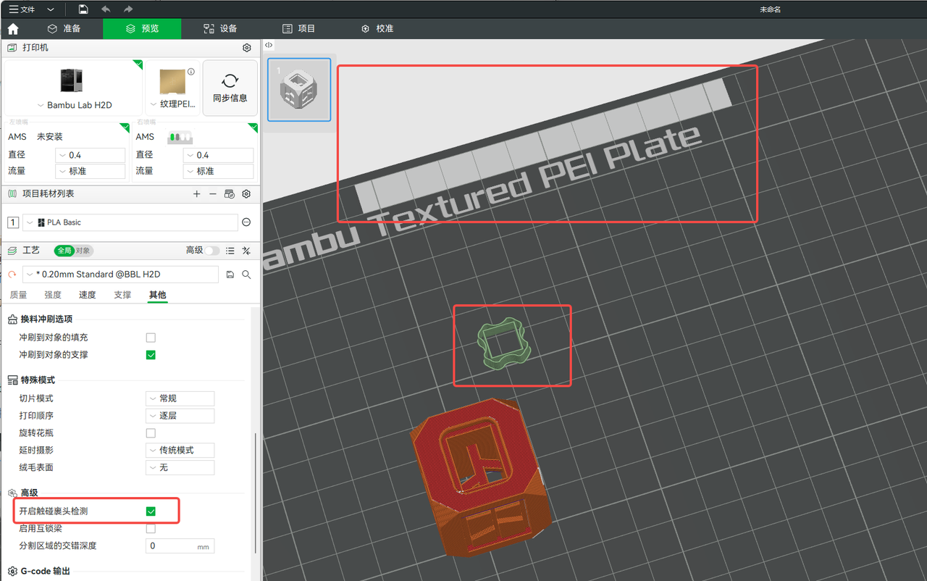This screenshot has height=581, width=927.
Task: Save the process preset
Action: click(x=230, y=275)
